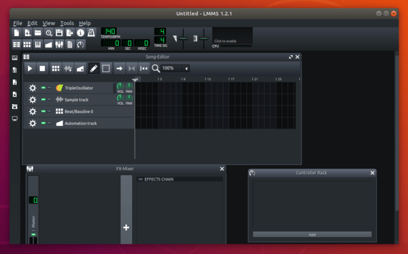Screen dimensions: 408x254
Task: Open the File menu
Action: click(18, 23)
